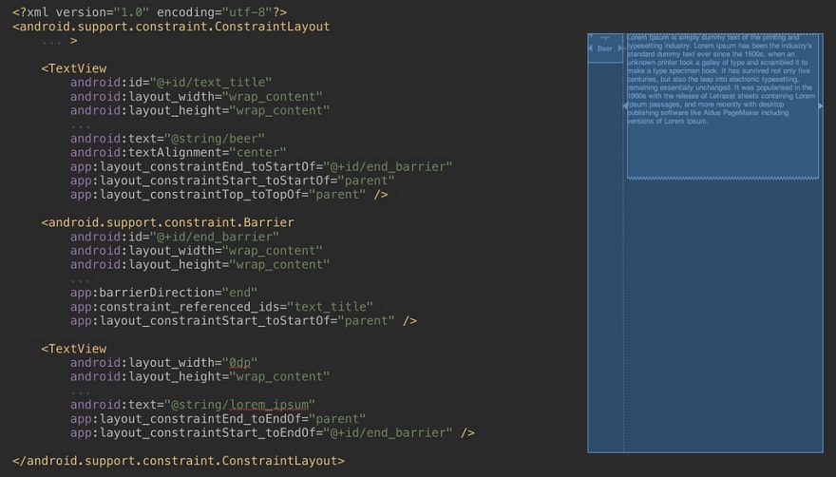Click the right constraint handle of Lorem Ipsum view
This screenshot has height=477, width=836.
pos(821,106)
